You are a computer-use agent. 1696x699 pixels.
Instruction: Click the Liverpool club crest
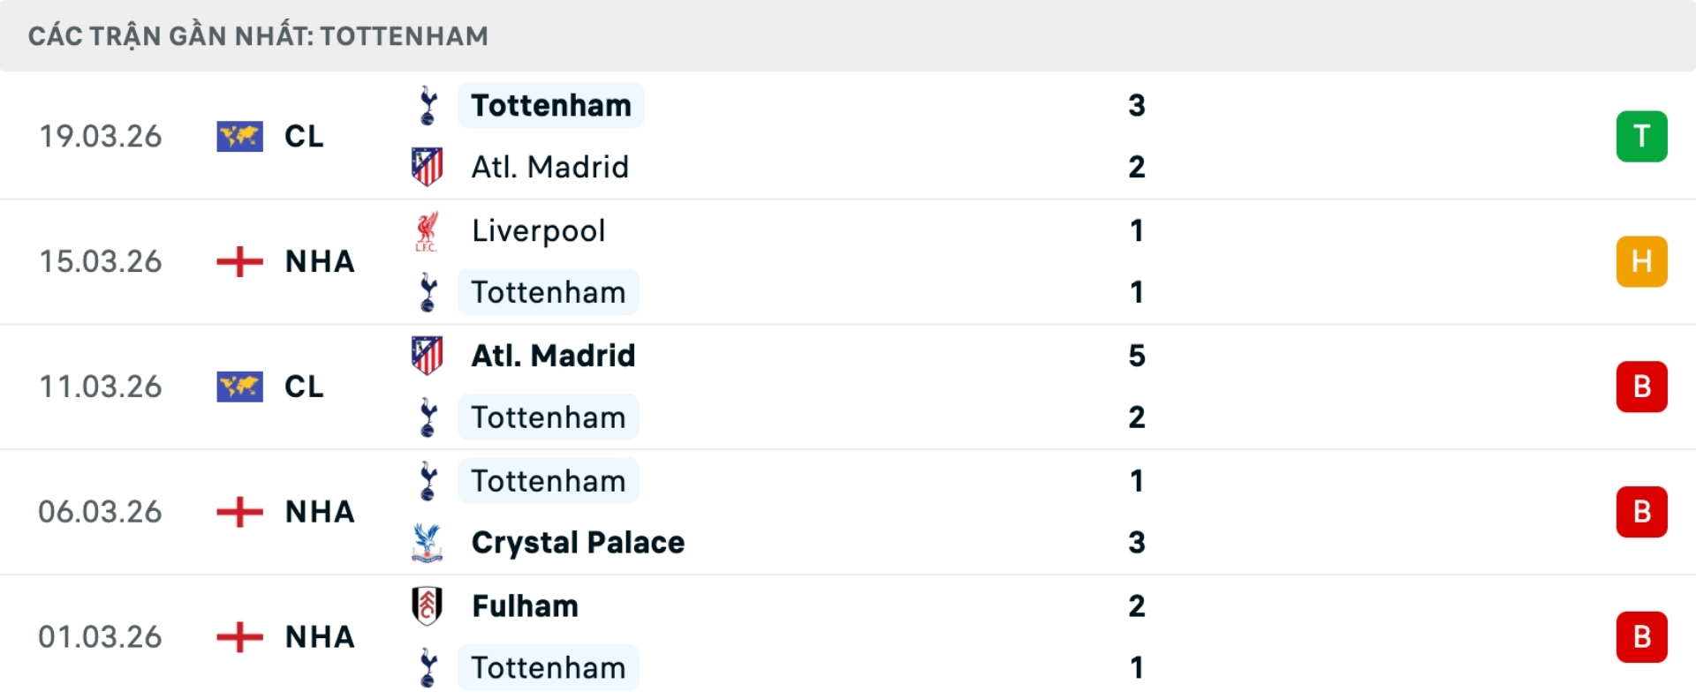point(428,231)
